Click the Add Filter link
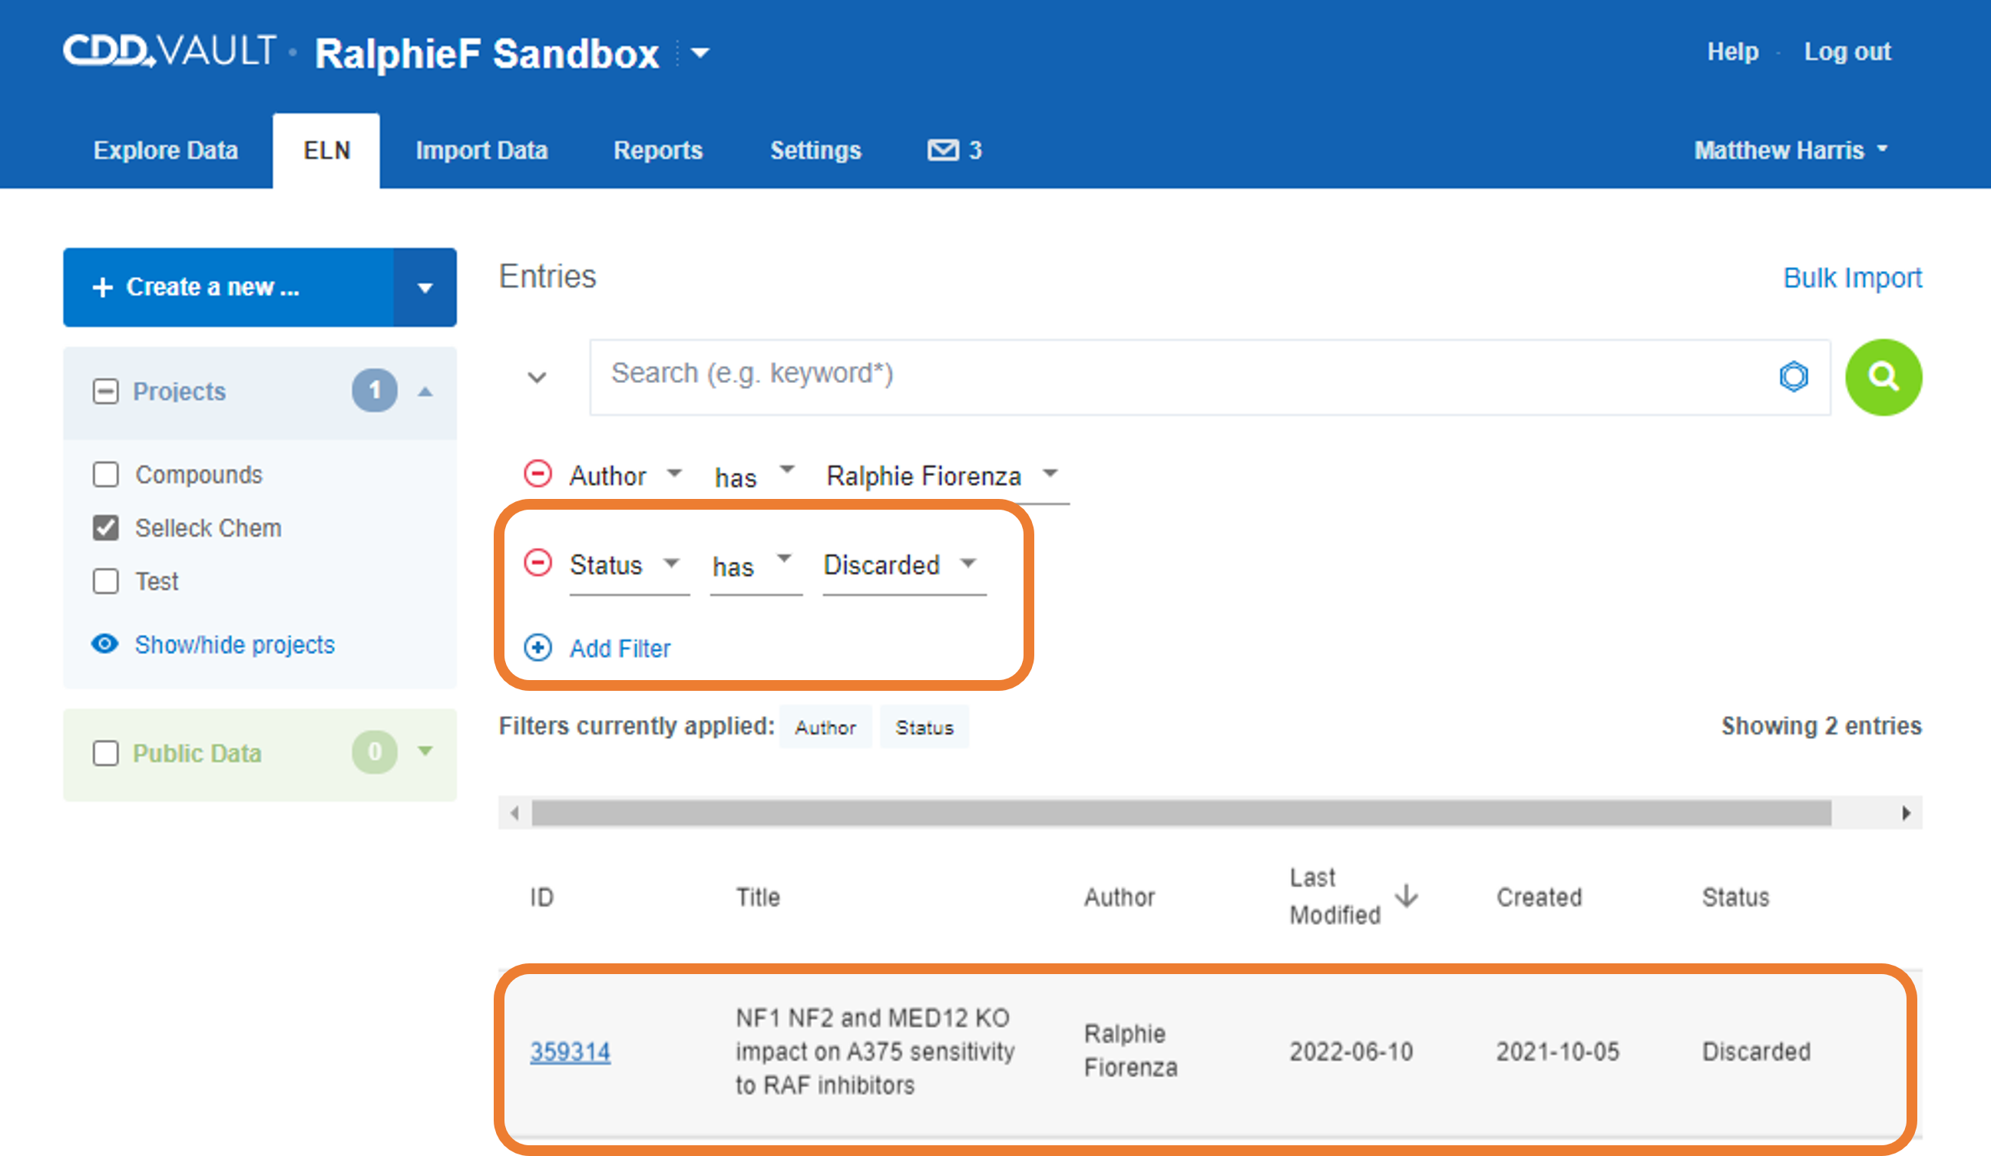 coord(620,649)
